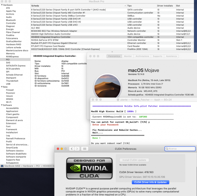Click the home icon in terminal title
This screenshot has height=196, width=197.
(x=118, y=100)
